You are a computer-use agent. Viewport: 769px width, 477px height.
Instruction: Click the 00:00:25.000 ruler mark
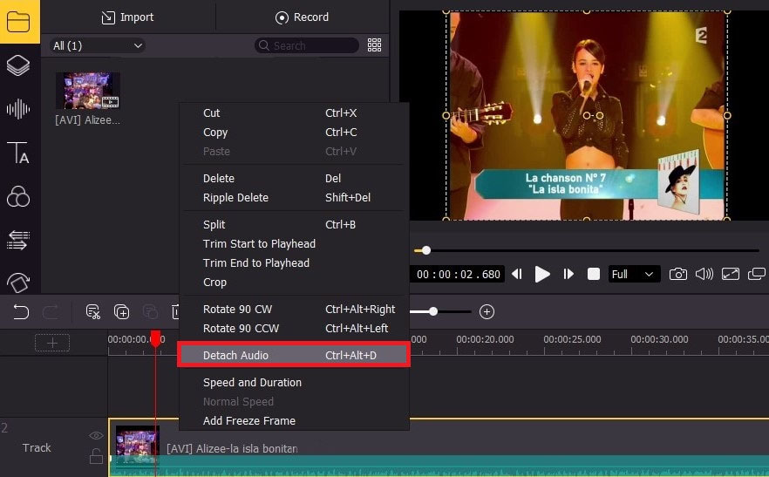pyautogui.click(x=572, y=339)
